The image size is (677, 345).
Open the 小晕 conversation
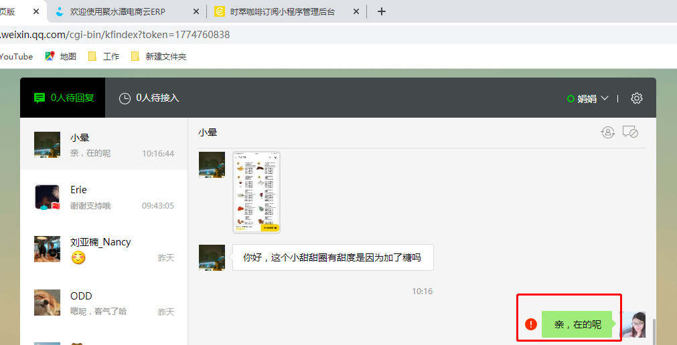click(104, 144)
